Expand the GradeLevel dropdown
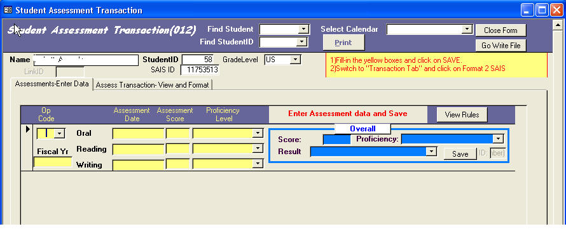Screen dimensions: 566x243 295,60
